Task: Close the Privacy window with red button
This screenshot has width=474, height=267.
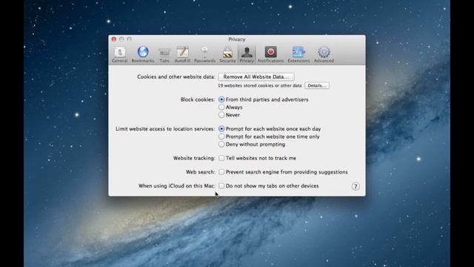Action: click(113, 39)
